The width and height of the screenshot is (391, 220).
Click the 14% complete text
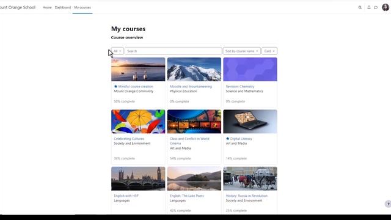click(236, 158)
